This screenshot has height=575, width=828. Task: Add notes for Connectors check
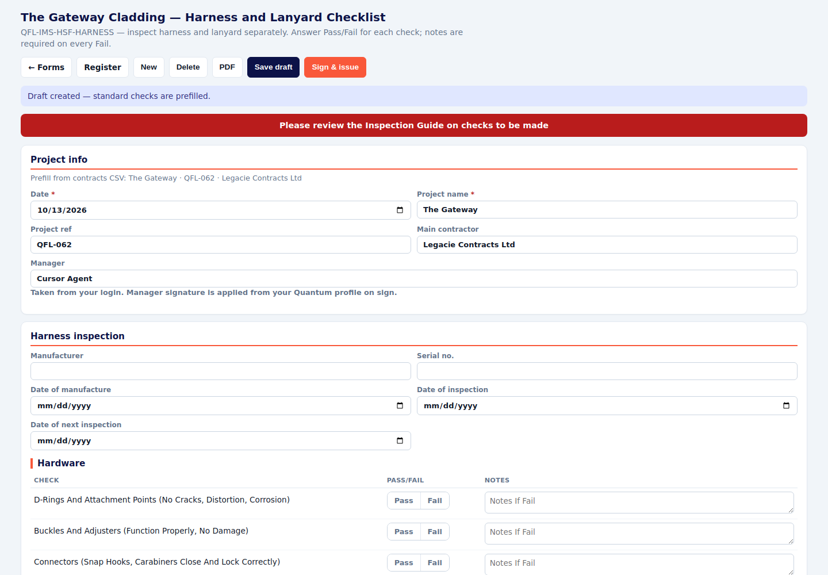pos(639,564)
